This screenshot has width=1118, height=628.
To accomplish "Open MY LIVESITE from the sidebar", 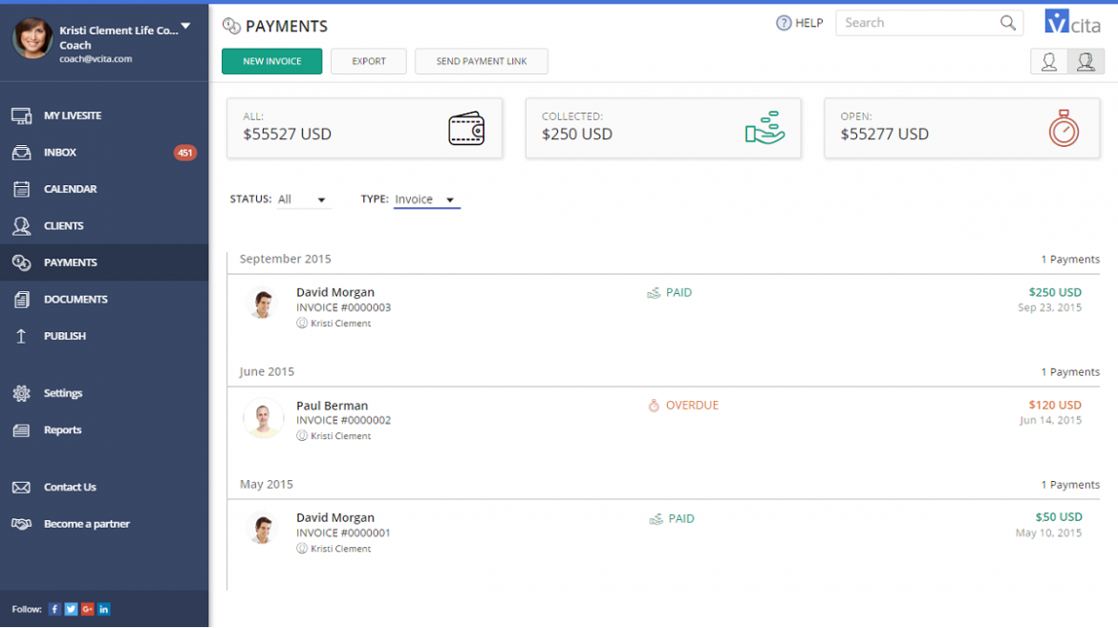I will pos(22,115).
